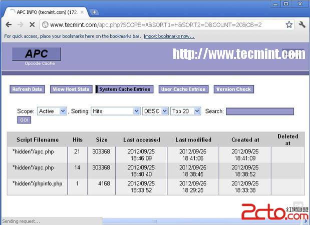
Task: Click the scrollbar's right arrow
Action: [305, 221]
